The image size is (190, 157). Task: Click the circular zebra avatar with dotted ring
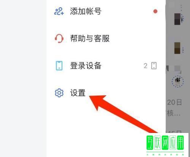(x=177, y=81)
